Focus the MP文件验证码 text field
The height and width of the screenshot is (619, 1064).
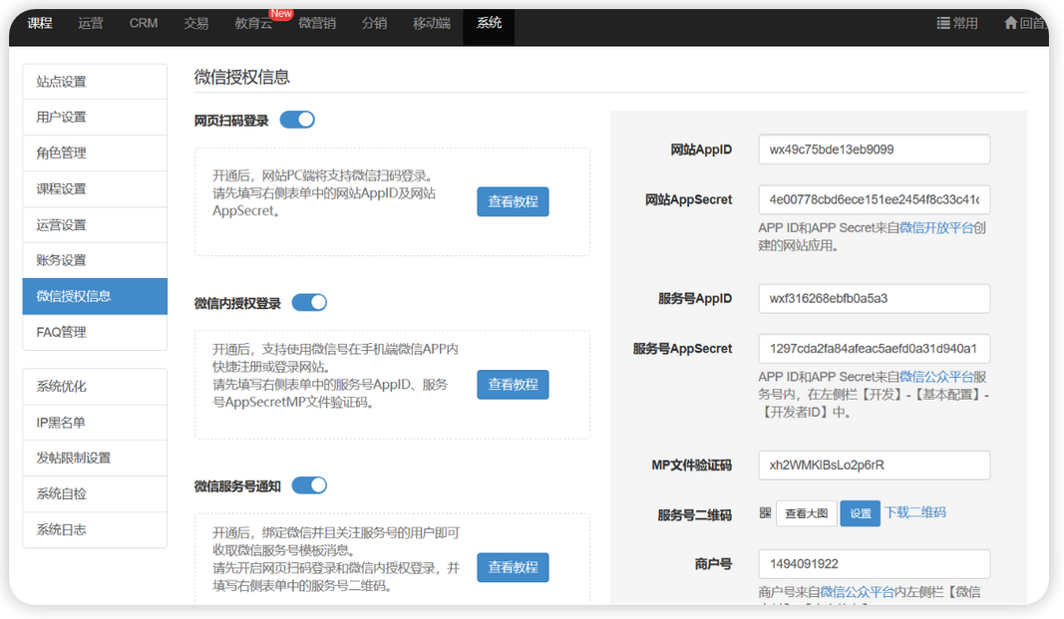874,465
